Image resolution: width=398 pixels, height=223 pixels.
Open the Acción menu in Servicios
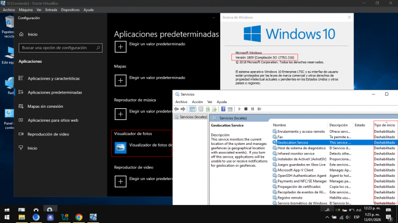[x=197, y=101]
